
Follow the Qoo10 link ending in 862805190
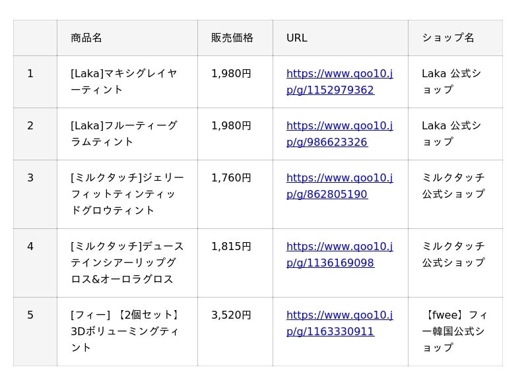(339, 186)
